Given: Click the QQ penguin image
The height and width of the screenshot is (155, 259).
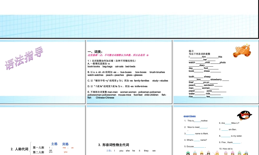Looking at the screenshot, I should click(244, 115).
